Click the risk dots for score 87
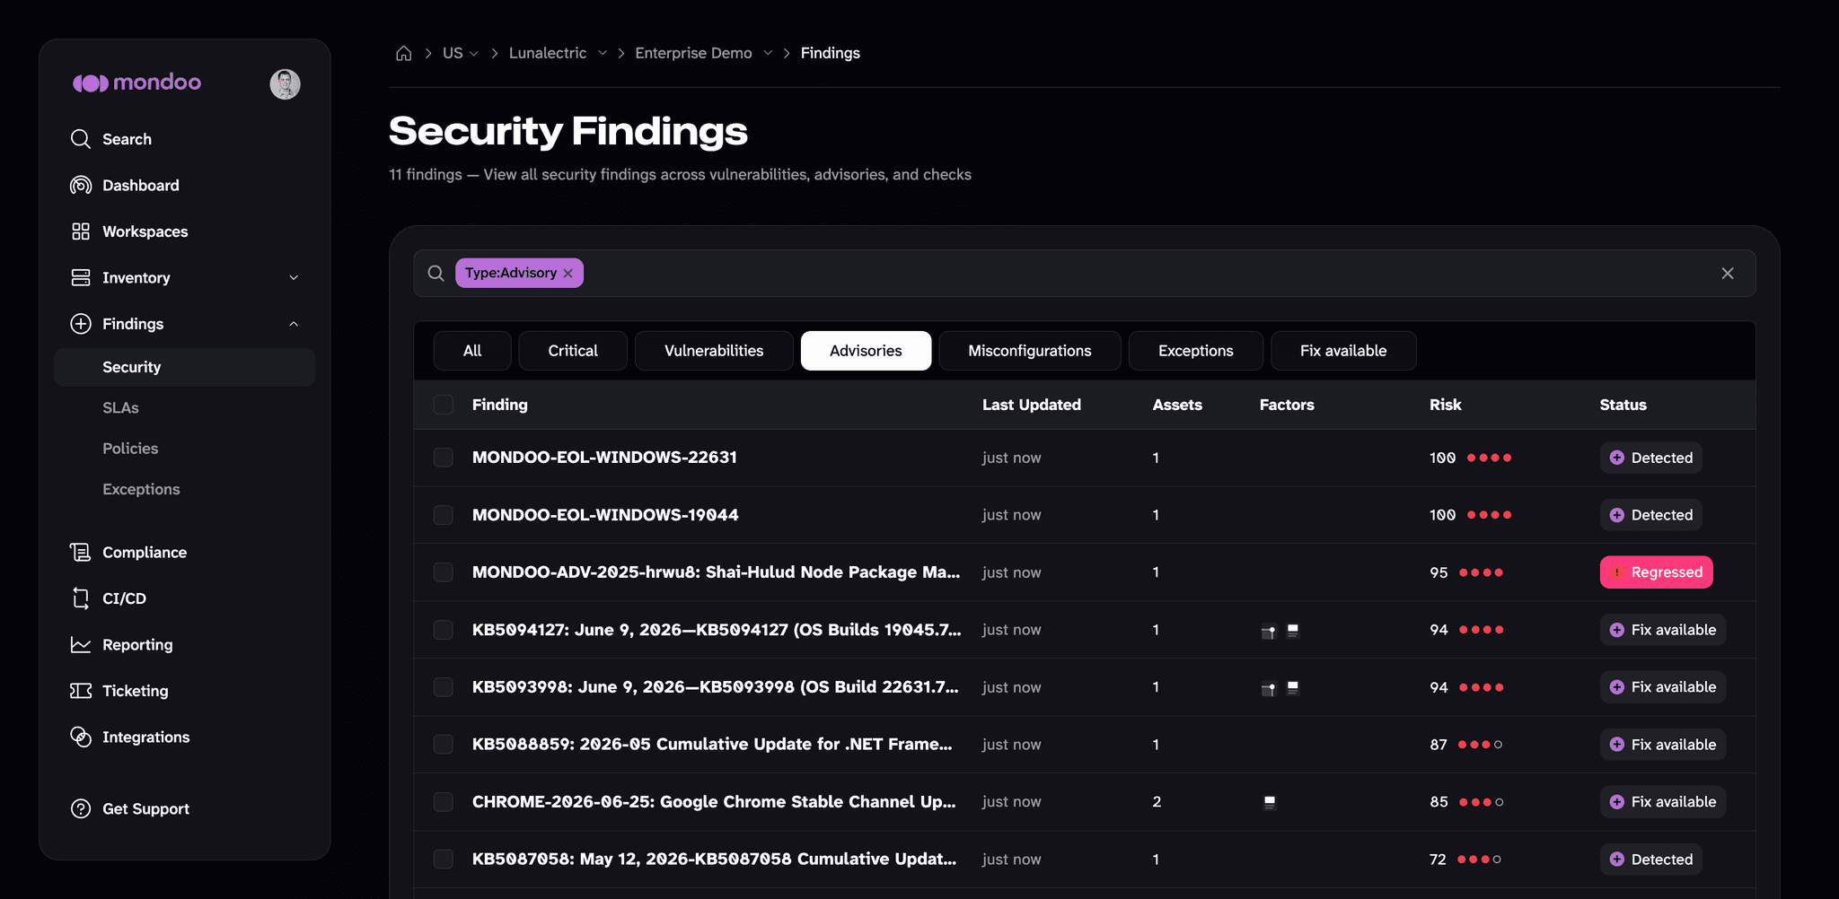The image size is (1839, 899). point(1480,745)
